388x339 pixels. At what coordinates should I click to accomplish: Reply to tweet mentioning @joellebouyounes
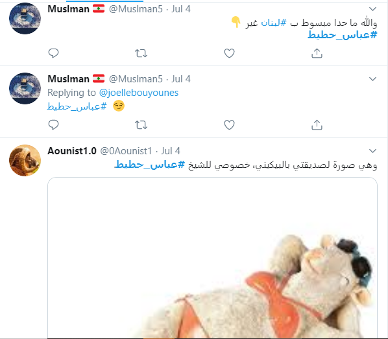point(53,124)
